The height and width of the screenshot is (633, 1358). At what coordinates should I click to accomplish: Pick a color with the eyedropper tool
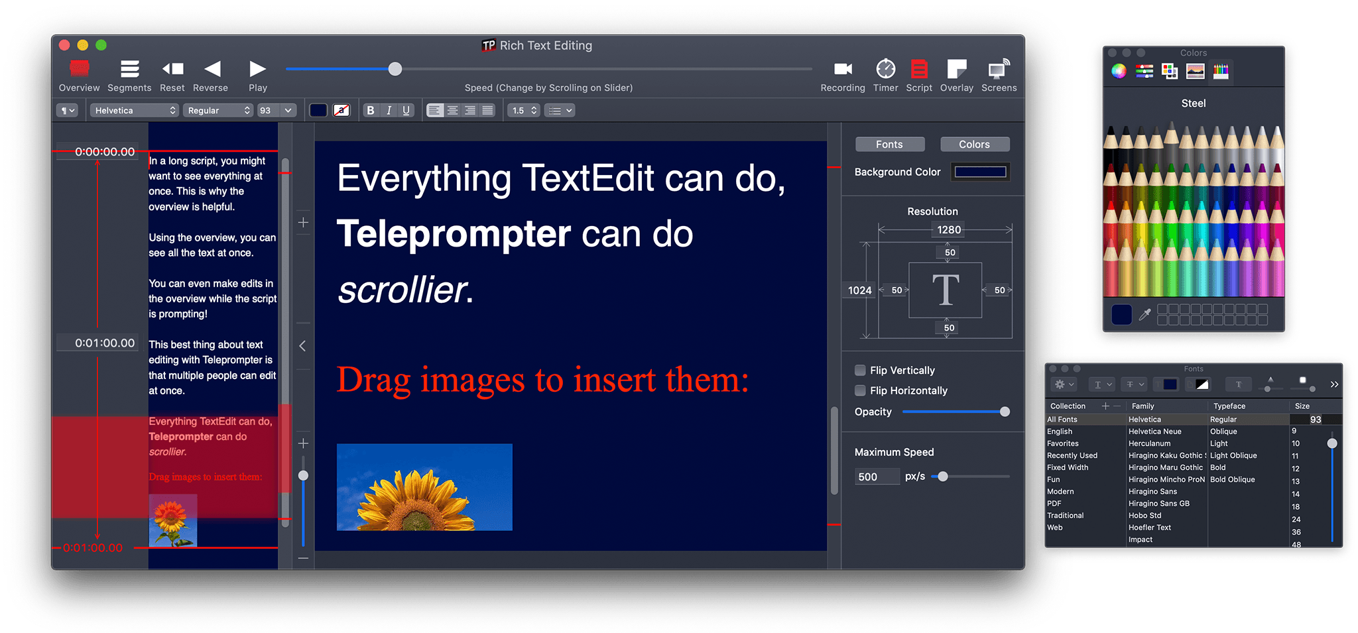[1144, 315]
